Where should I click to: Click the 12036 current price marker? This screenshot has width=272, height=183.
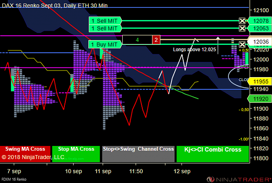pyautogui.click(x=260, y=42)
